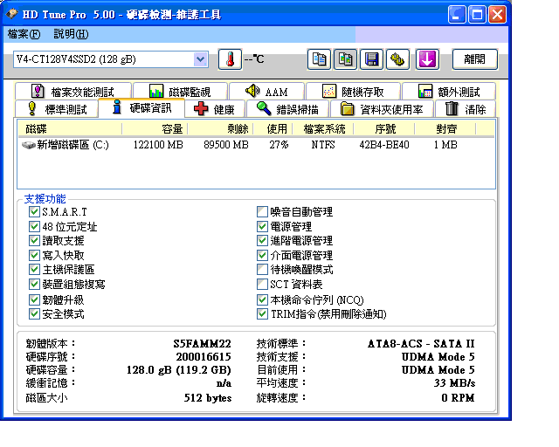Toggle the 48 位元定址 checkbox
Viewport: 559px width, 447px height.
click(x=34, y=226)
